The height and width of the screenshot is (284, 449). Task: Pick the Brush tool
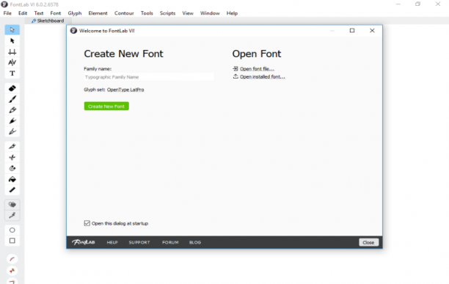(x=12, y=99)
